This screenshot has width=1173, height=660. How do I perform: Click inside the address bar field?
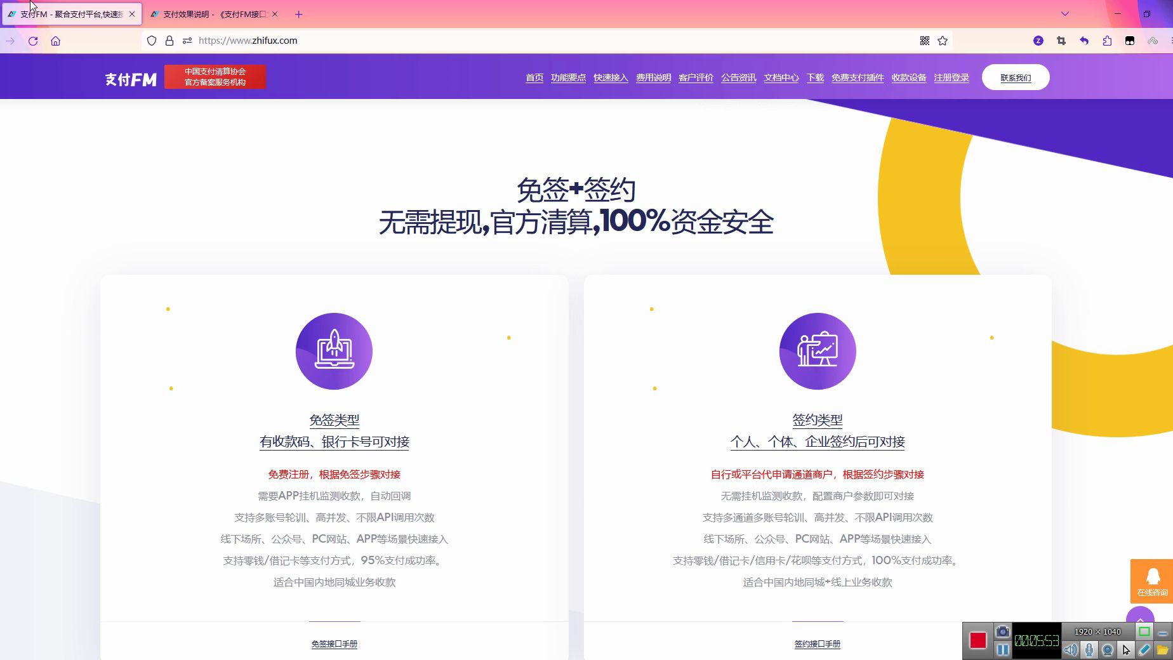click(x=444, y=40)
